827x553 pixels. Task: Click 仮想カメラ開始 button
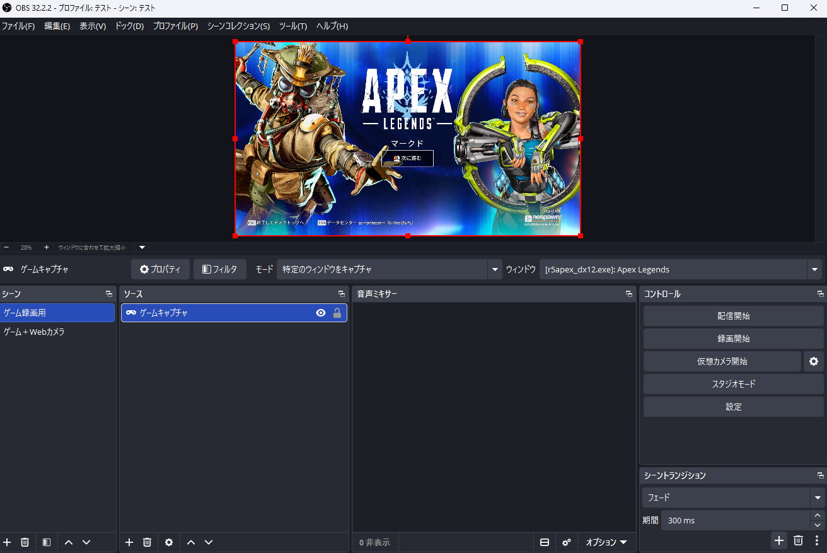722,361
